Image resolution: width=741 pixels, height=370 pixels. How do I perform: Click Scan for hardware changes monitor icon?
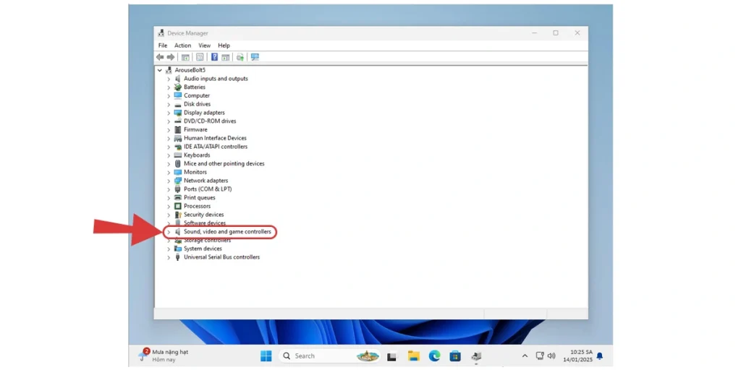255,57
